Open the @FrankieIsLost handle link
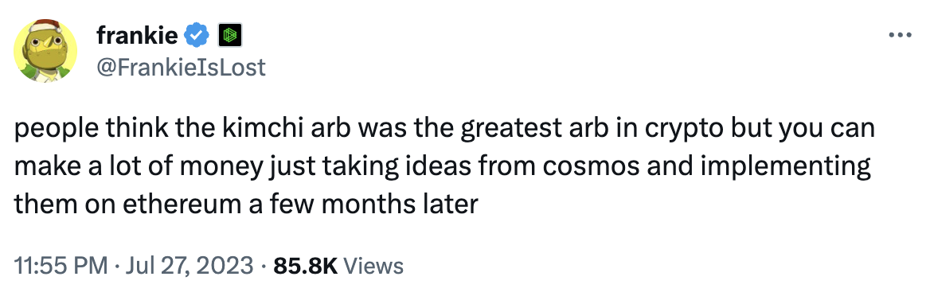 tap(181, 68)
